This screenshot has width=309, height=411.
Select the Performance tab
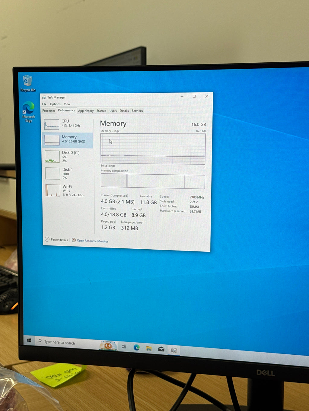(67, 110)
